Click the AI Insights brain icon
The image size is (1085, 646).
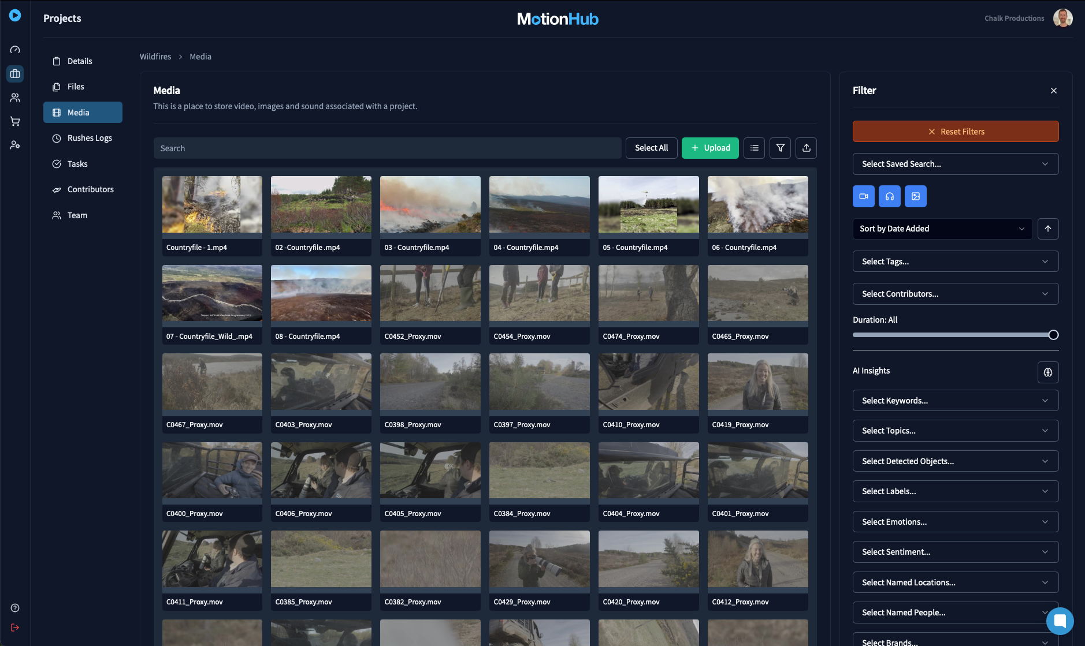[1047, 372]
